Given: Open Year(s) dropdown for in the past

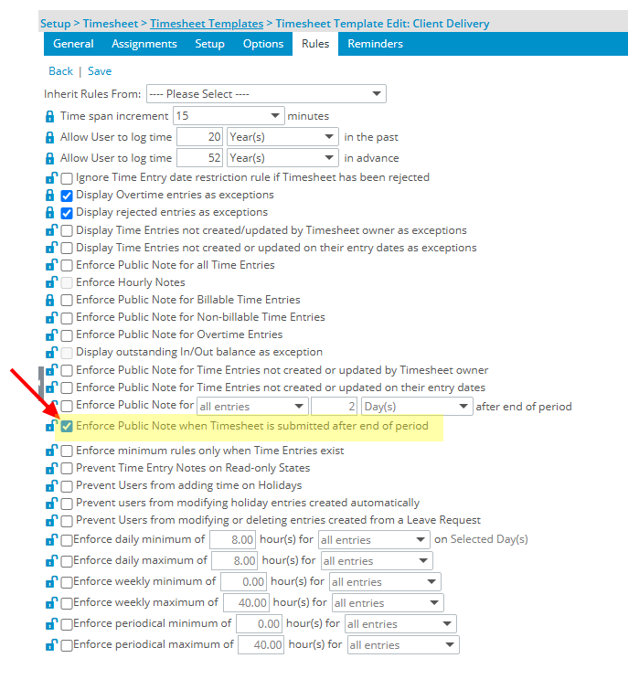Looking at the screenshot, I should point(282,137).
